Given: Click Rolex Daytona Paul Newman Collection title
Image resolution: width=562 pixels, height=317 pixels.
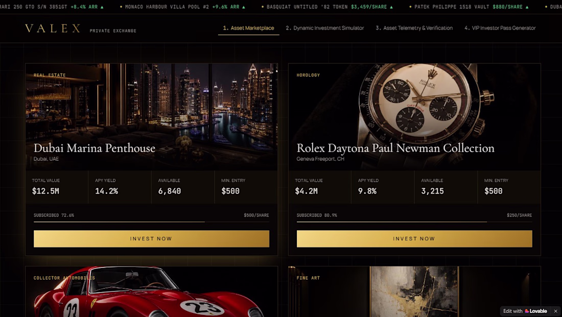Looking at the screenshot, I should [x=395, y=148].
